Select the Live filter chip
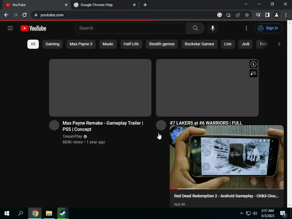Viewport: 292px width, 219px height. coord(228,44)
